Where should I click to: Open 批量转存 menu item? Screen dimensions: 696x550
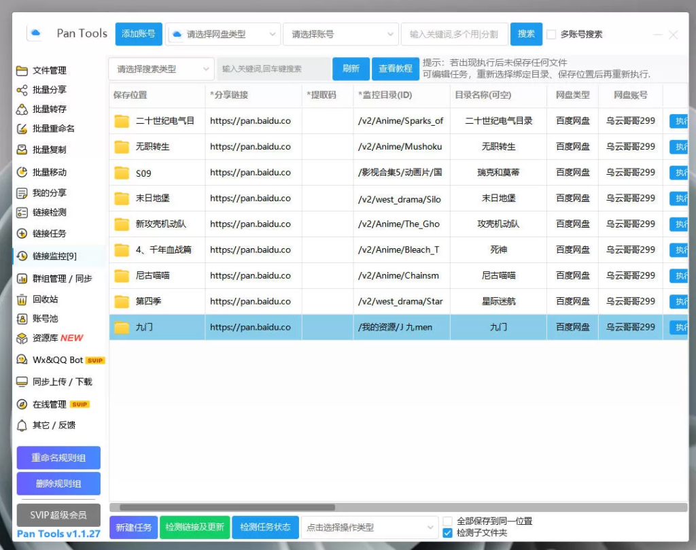49,109
